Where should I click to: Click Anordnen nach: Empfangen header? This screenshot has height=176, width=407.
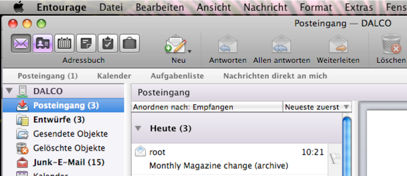[x=207, y=107]
